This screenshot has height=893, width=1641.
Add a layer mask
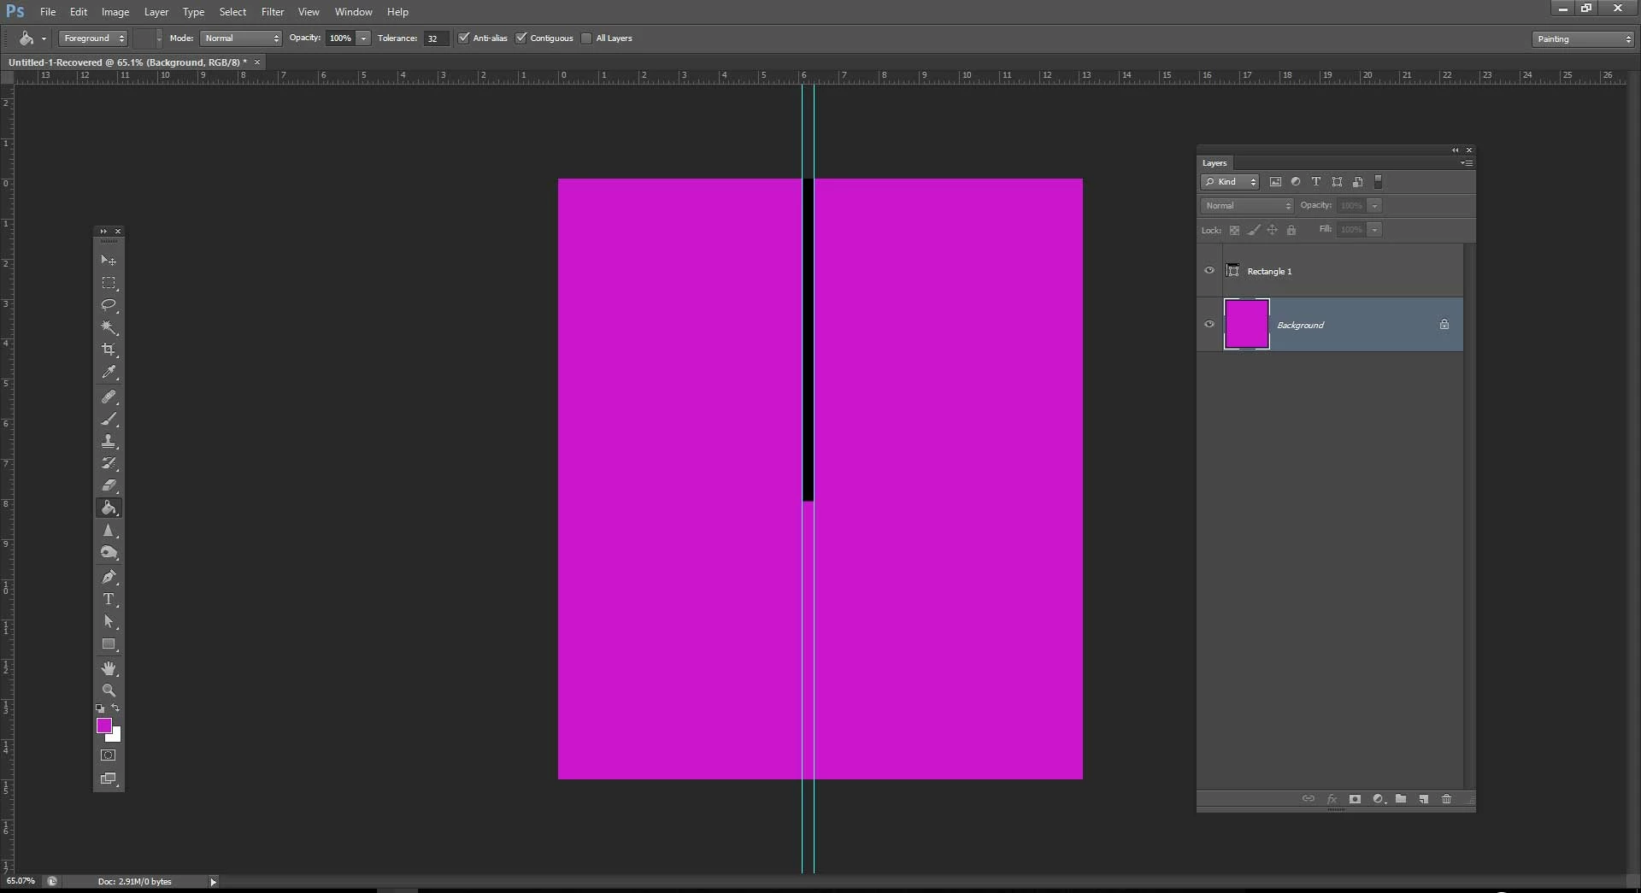click(1355, 799)
